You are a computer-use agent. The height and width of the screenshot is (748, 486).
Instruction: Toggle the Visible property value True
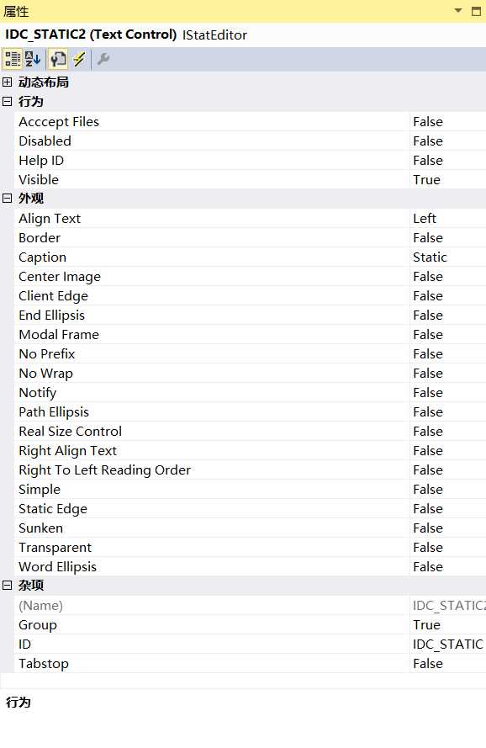[447, 180]
